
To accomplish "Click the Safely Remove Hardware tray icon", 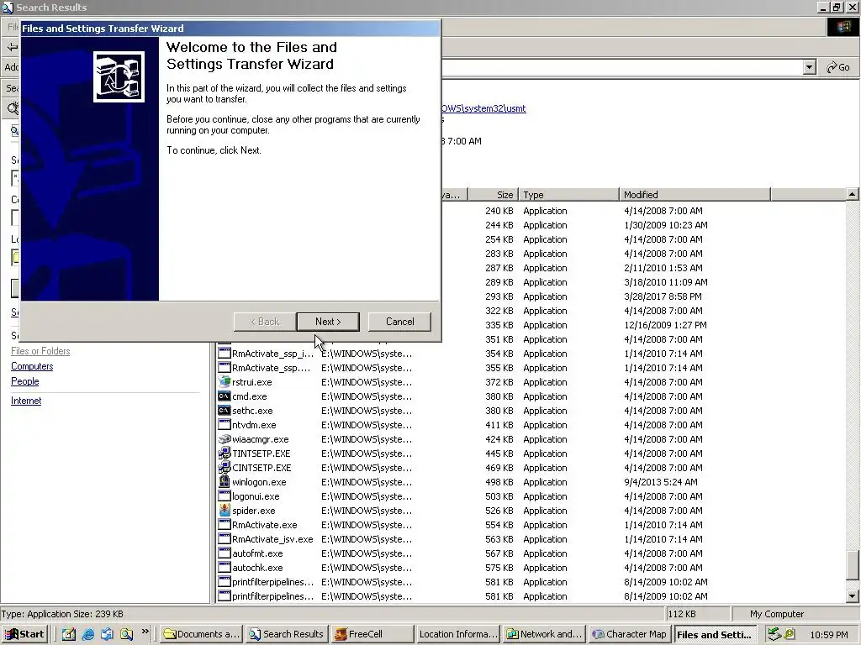I will click(x=774, y=634).
